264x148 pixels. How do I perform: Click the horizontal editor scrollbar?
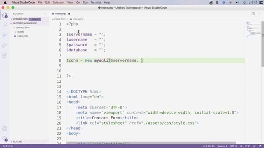point(151,143)
